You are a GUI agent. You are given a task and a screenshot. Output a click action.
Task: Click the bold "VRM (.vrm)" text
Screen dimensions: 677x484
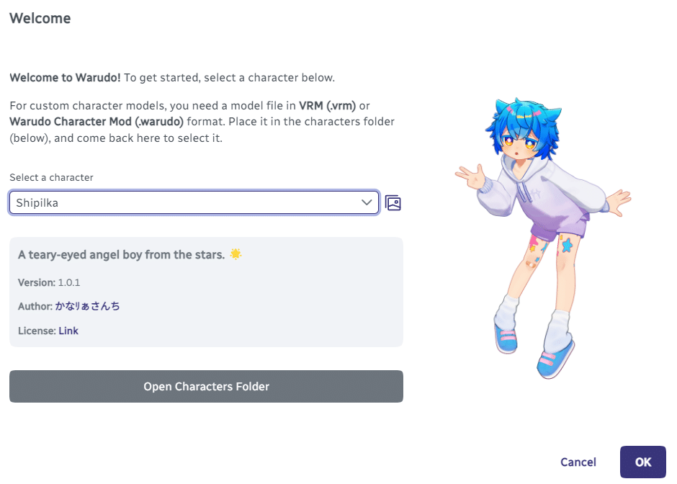[328, 106]
